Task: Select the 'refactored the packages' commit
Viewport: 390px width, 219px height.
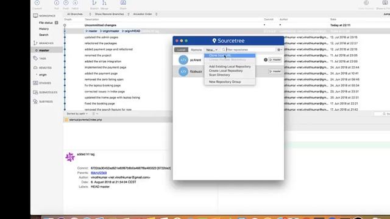Action: 101,43
